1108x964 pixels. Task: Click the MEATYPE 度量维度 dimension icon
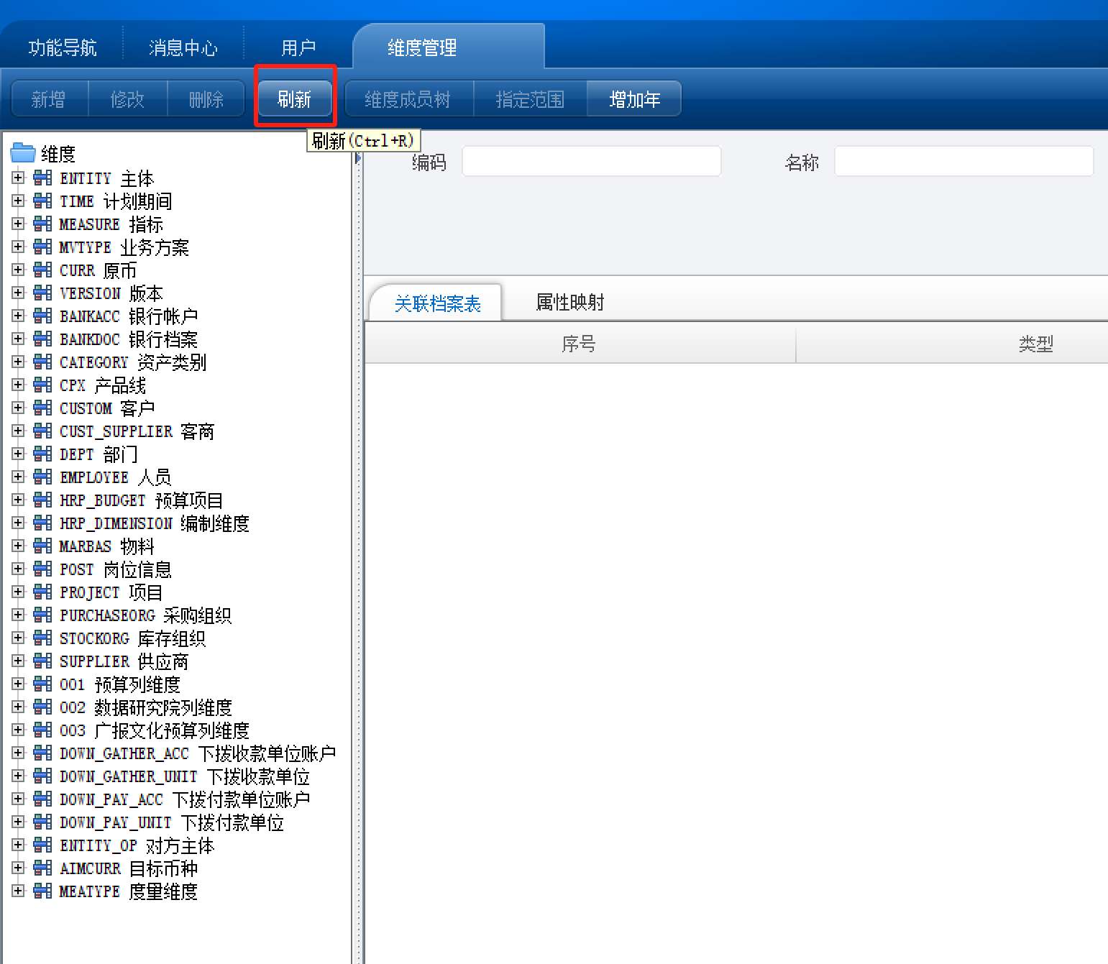43,891
